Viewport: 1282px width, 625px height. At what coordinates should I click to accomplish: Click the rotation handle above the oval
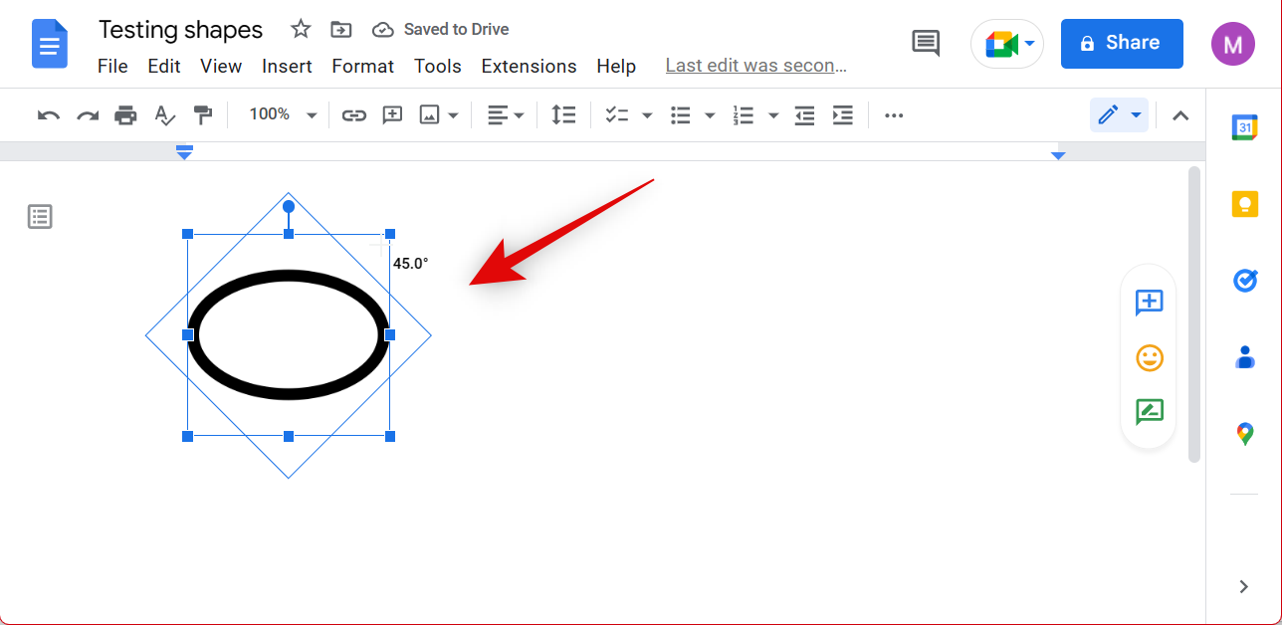point(289,206)
